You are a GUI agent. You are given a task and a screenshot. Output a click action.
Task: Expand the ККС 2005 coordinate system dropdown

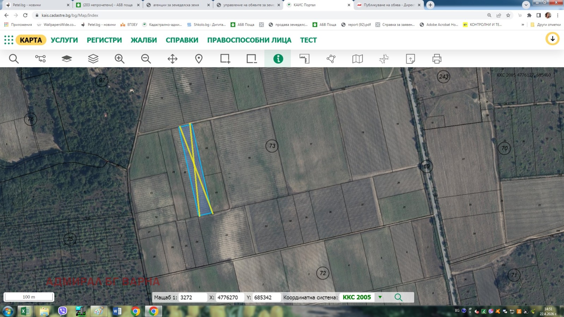point(380,297)
